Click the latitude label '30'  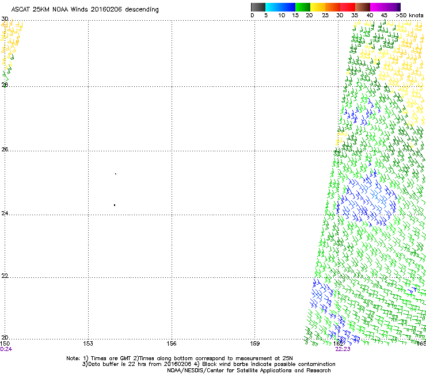pos(5,19)
